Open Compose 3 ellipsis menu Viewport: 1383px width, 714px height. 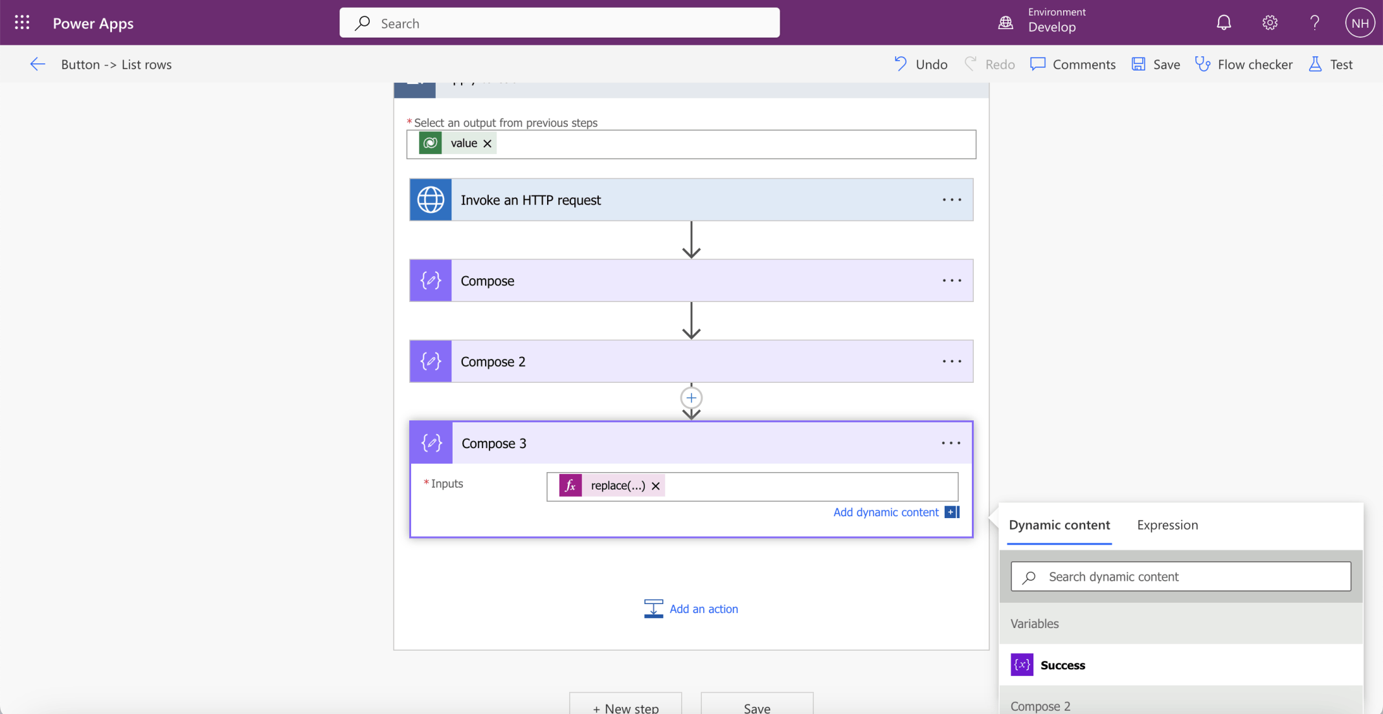click(950, 443)
